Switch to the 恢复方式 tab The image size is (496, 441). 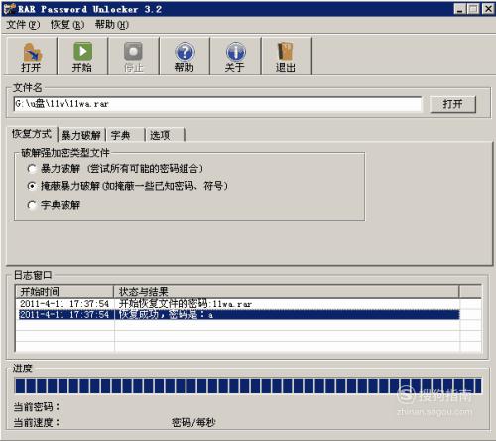(x=32, y=134)
